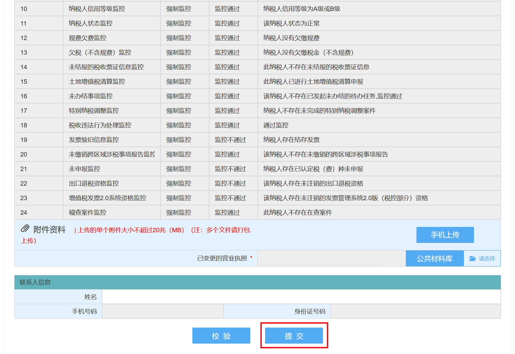Click message 纳税人存在结存发票

(x=291, y=140)
